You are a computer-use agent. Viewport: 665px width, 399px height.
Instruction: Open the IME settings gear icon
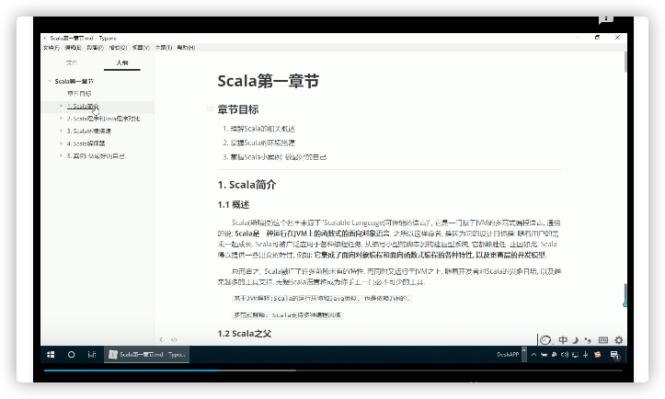click(619, 340)
